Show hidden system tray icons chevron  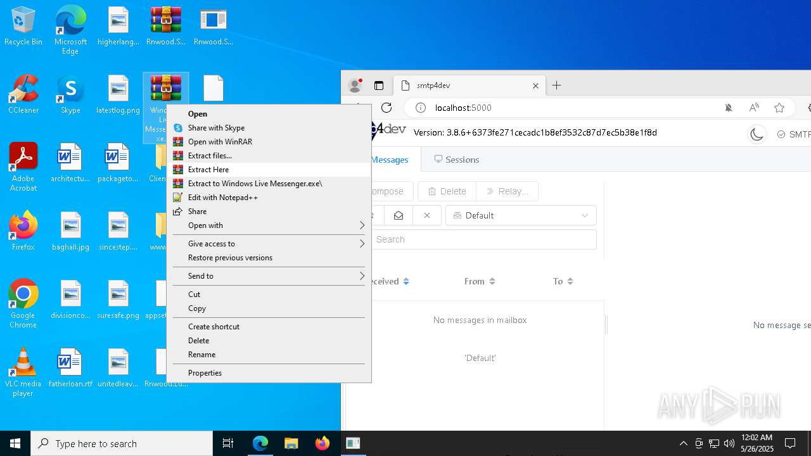683,443
